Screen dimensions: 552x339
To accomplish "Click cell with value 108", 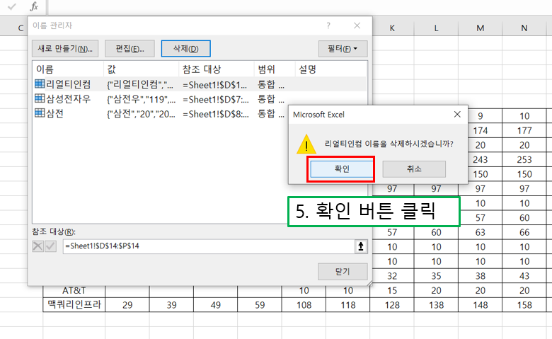I will tap(304, 305).
